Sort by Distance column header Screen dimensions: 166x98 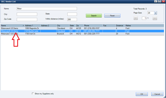tap(120, 26)
